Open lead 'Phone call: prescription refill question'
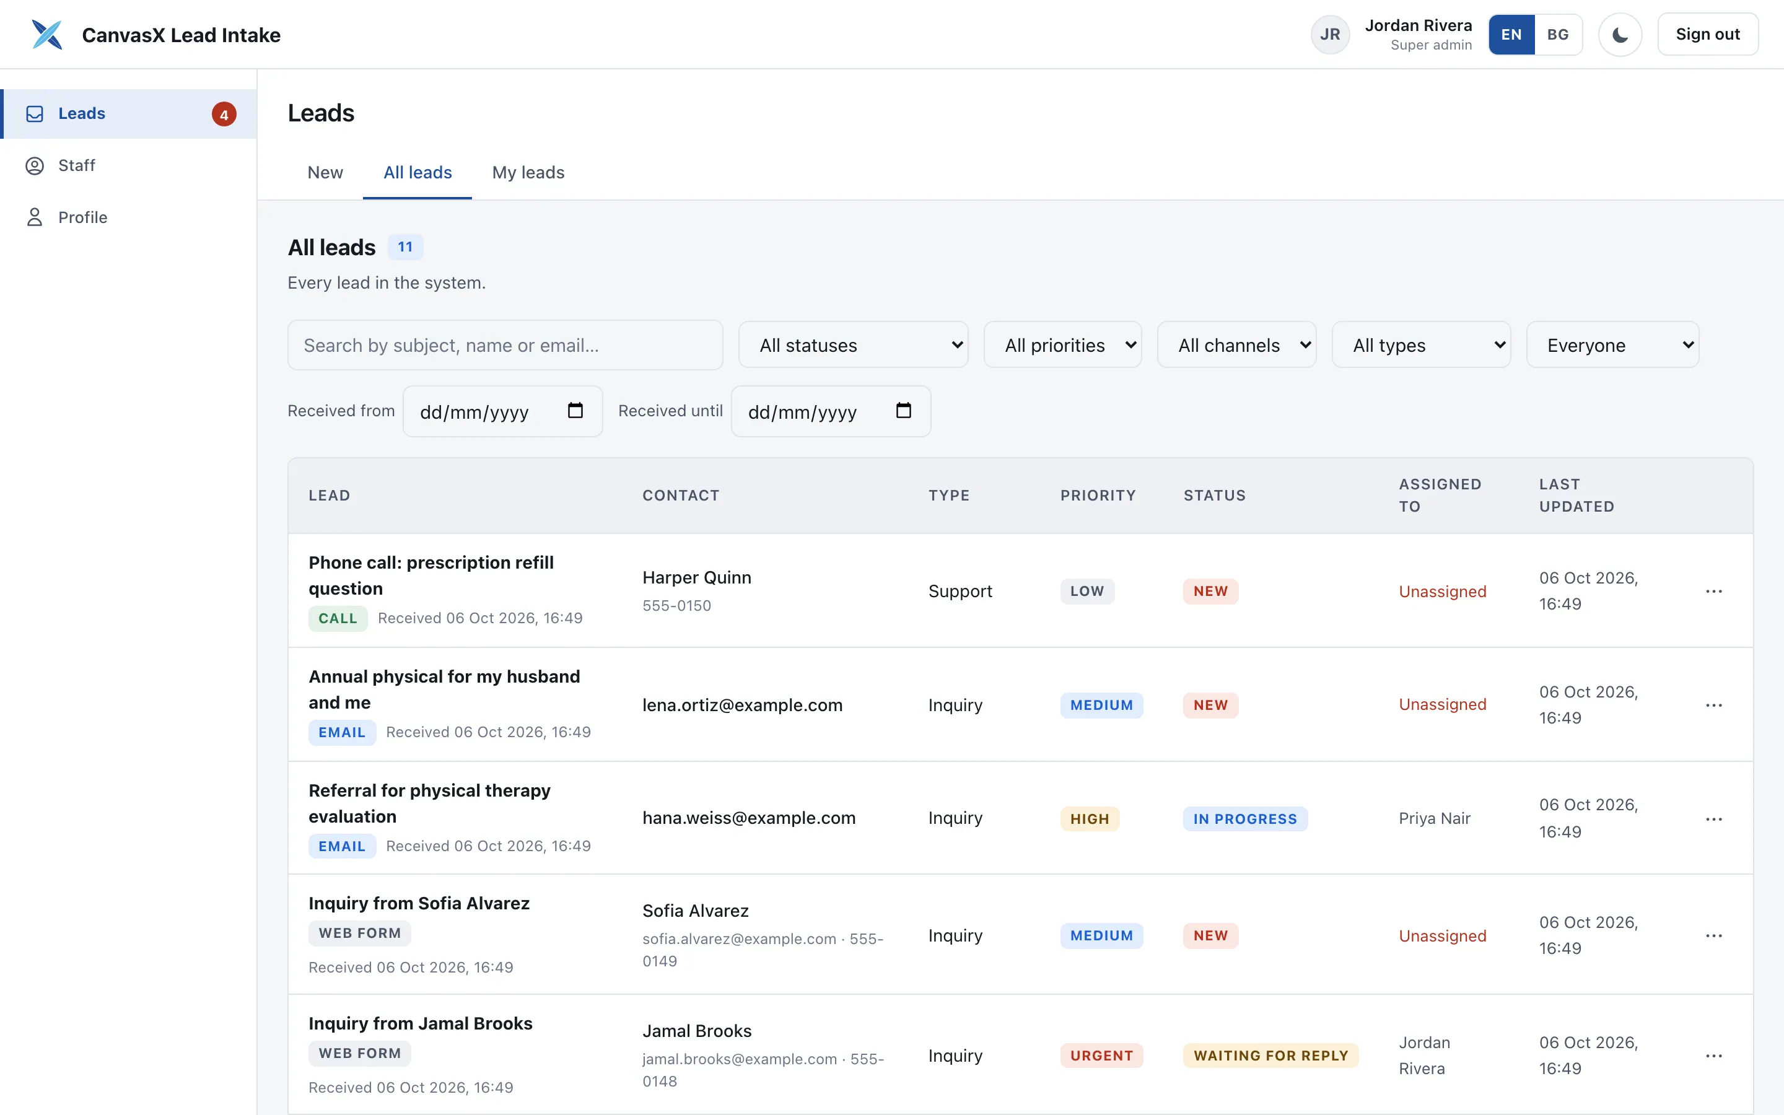Image resolution: width=1784 pixels, height=1115 pixels. (x=431, y=575)
